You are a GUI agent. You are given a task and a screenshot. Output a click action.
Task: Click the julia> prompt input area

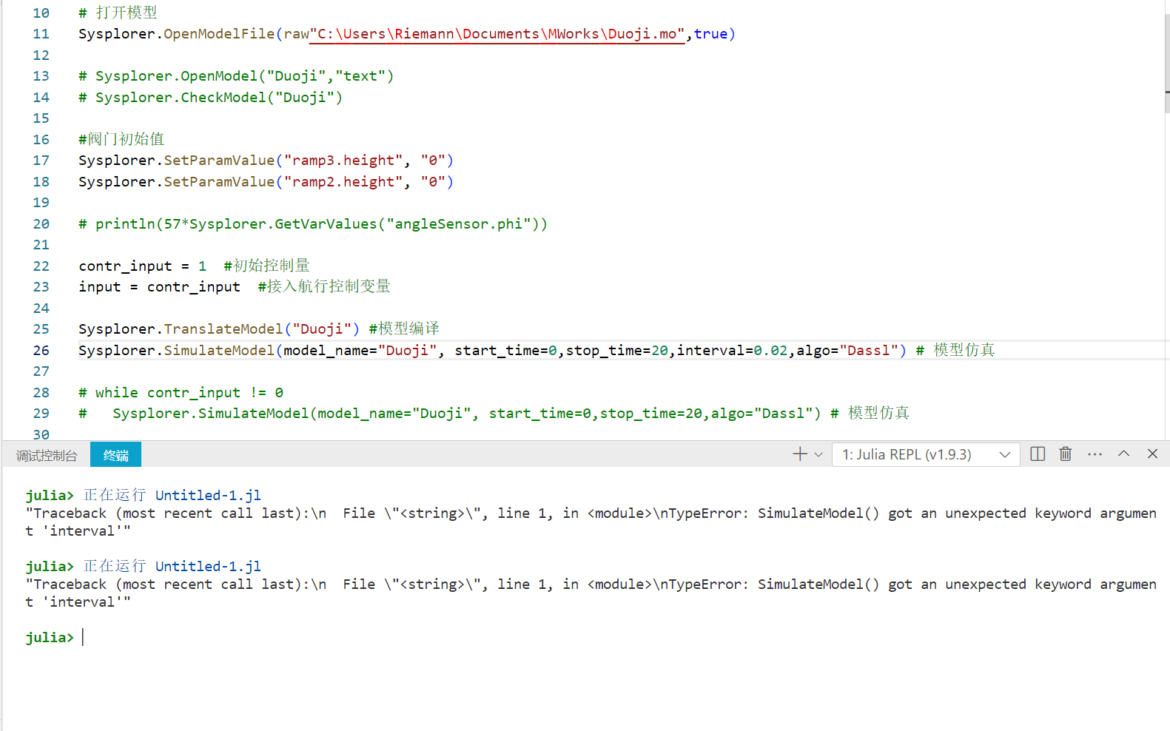(83, 637)
